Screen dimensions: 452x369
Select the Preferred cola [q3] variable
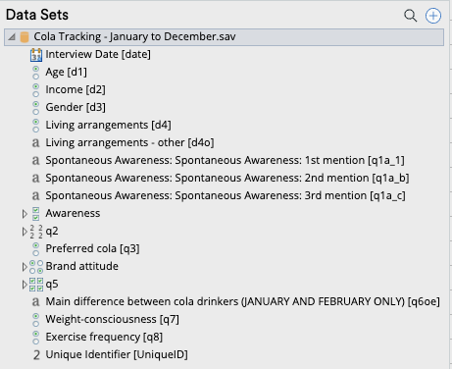click(x=92, y=248)
